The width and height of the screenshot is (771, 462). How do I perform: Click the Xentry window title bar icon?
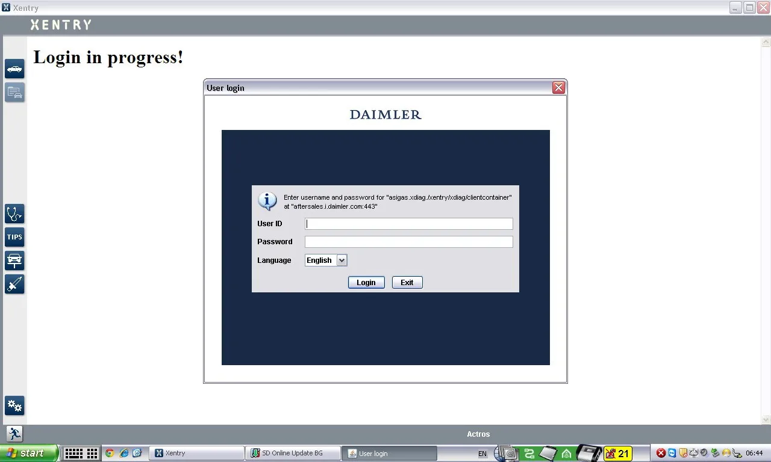[6, 8]
